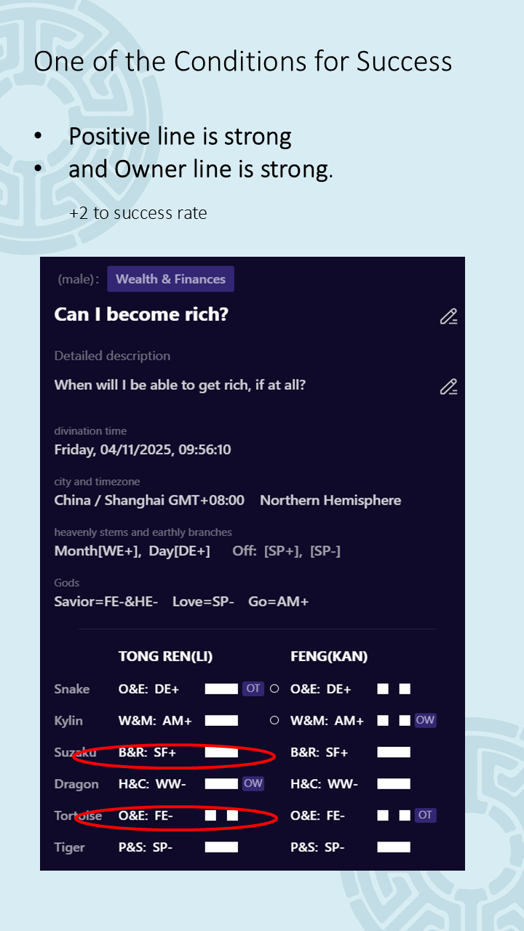524x931 pixels.
Task: Click the "Savior=FE-&HE-" gods entry
Action: (x=106, y=602)
